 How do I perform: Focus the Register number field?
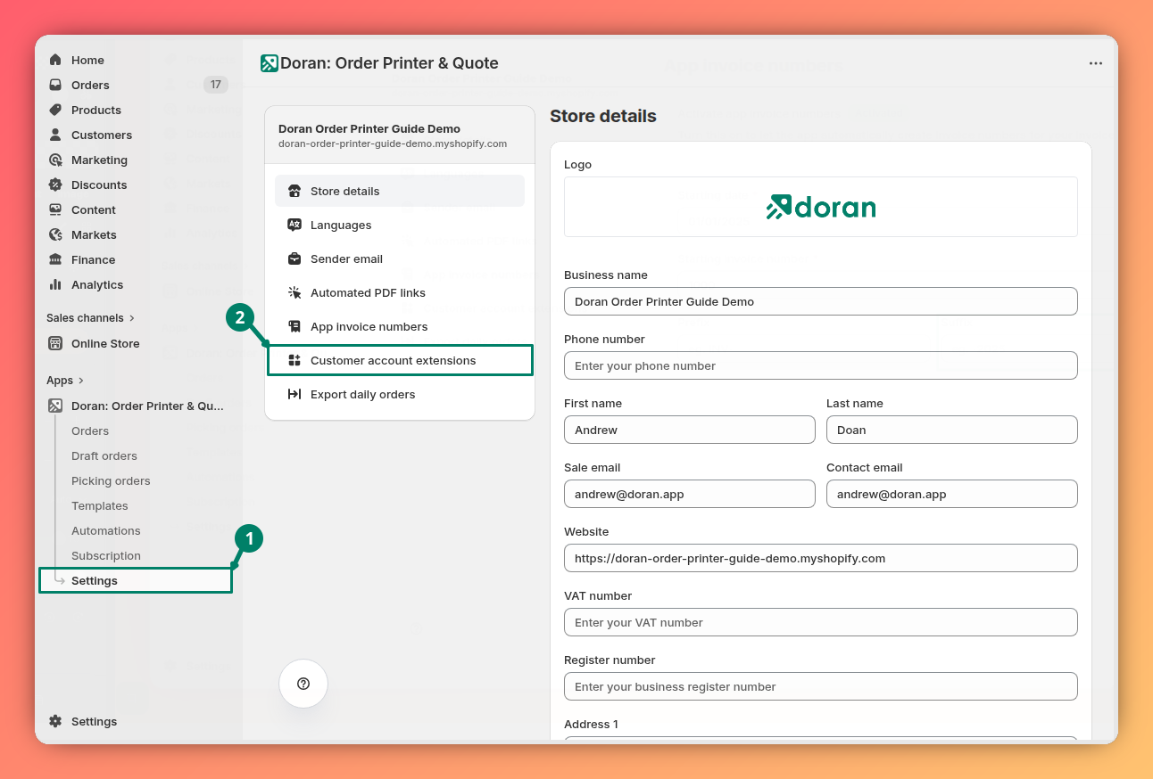tap(821, 686)
